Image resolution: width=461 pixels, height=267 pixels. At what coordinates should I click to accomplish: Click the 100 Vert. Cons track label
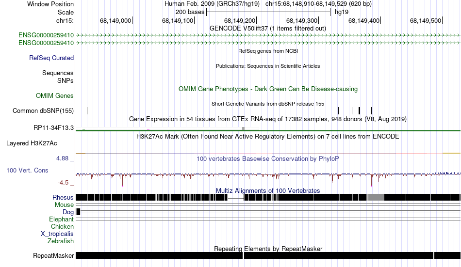tap(27, 171)
